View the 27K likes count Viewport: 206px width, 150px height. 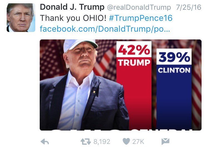(138, 142)
